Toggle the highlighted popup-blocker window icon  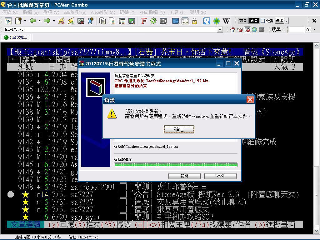click(x=247, y=30)
